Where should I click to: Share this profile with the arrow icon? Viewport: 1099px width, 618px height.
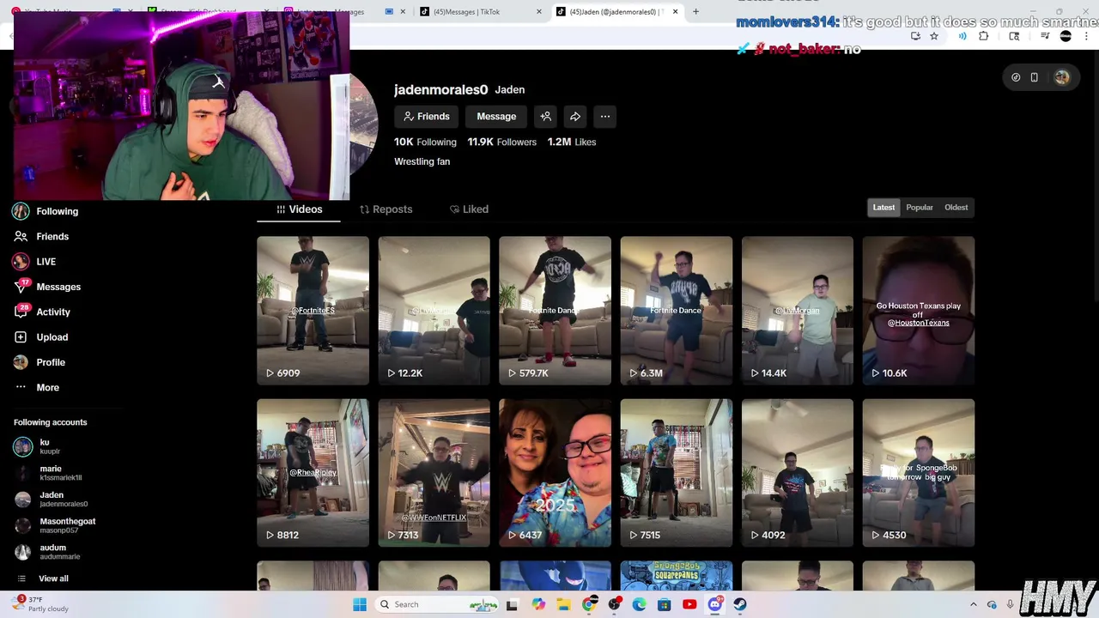pyautogui.click(x=575, y=117)
